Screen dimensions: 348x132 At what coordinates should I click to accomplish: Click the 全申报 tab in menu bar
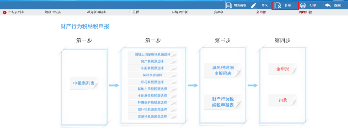(261, 13)
